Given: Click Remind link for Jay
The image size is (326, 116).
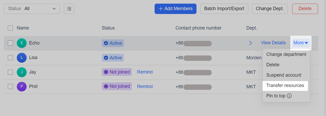Looking at the screenshot, I should pos(145,72).
